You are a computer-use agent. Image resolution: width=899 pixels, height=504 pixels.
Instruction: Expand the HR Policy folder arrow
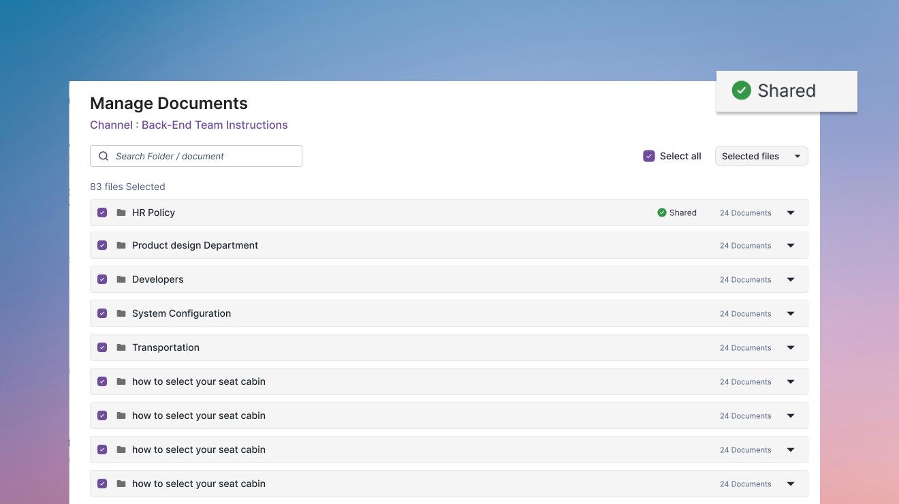point(791,212)
